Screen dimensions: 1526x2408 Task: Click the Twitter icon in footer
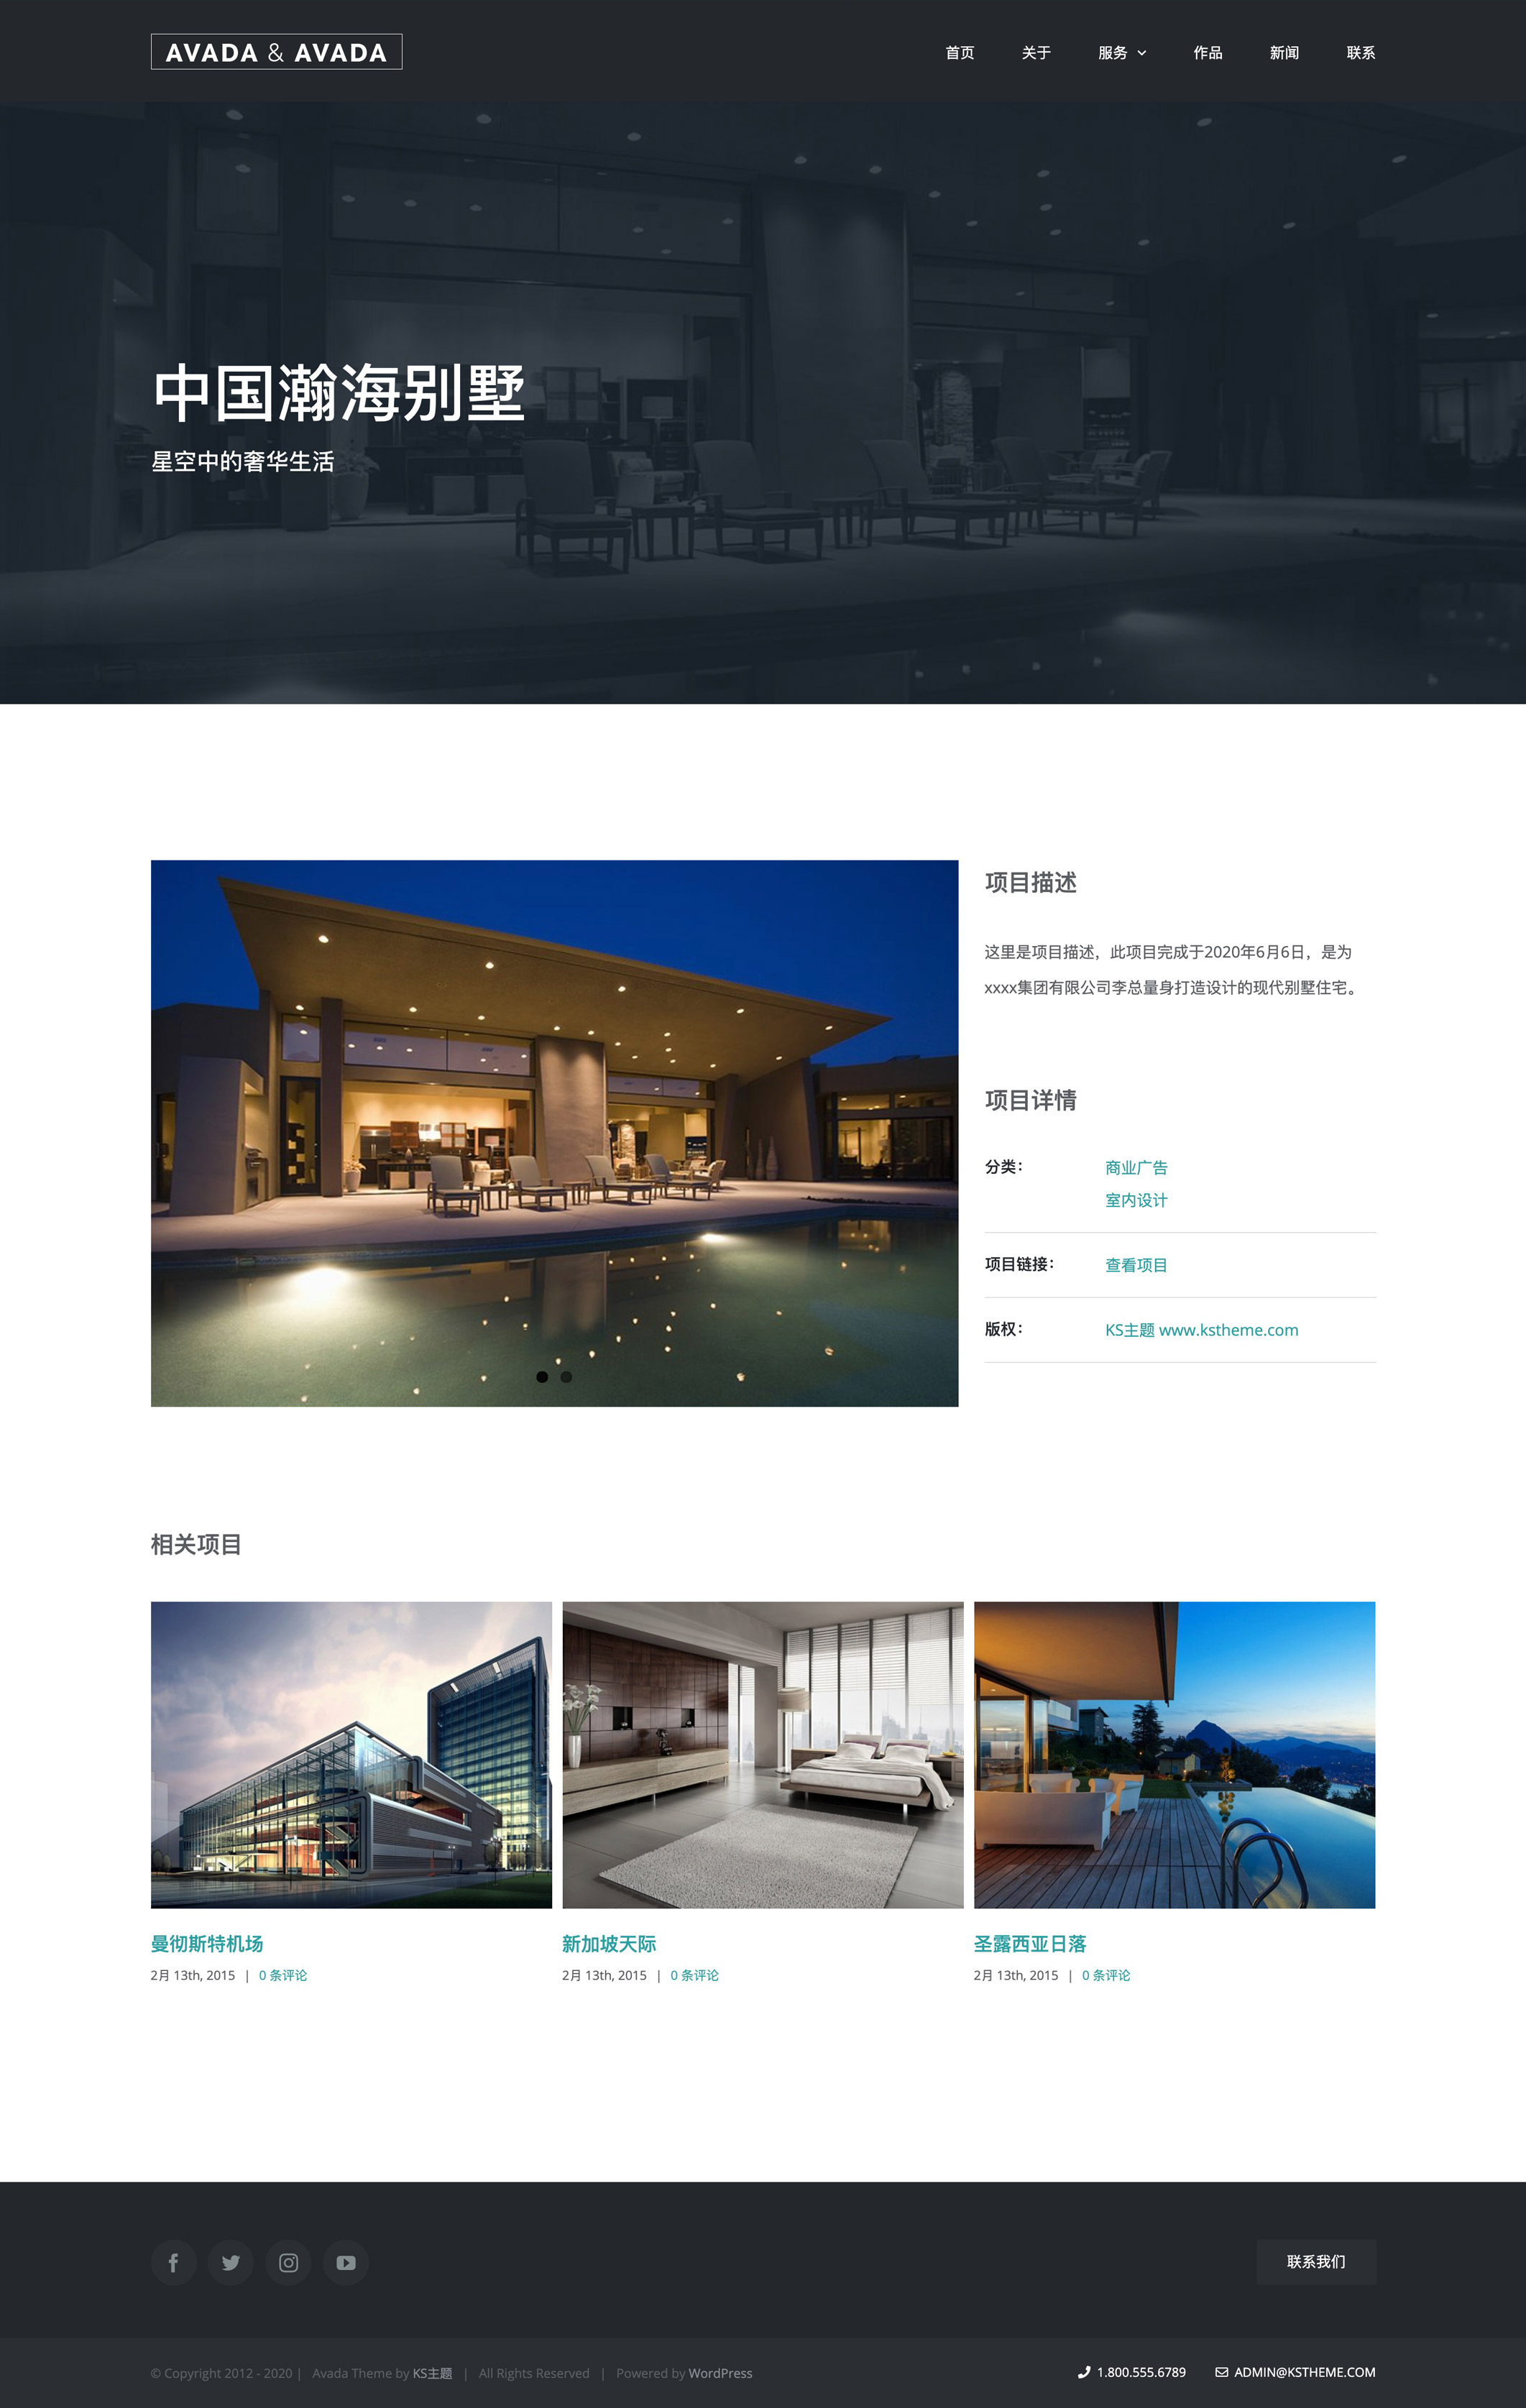click(231, 2262)
